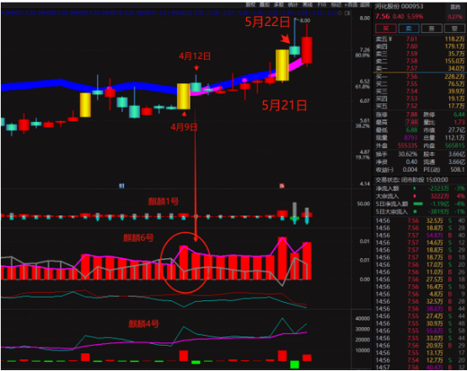Click the red event marker on chart bottom
Viewport: 467px width, 371px height.
[x=282, y=186]
